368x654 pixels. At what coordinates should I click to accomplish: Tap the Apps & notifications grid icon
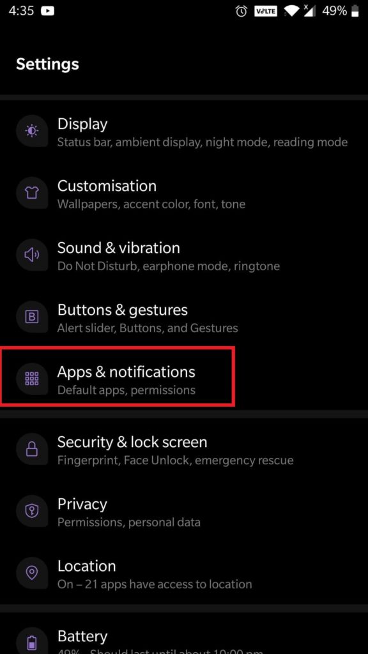click(32, 379)
